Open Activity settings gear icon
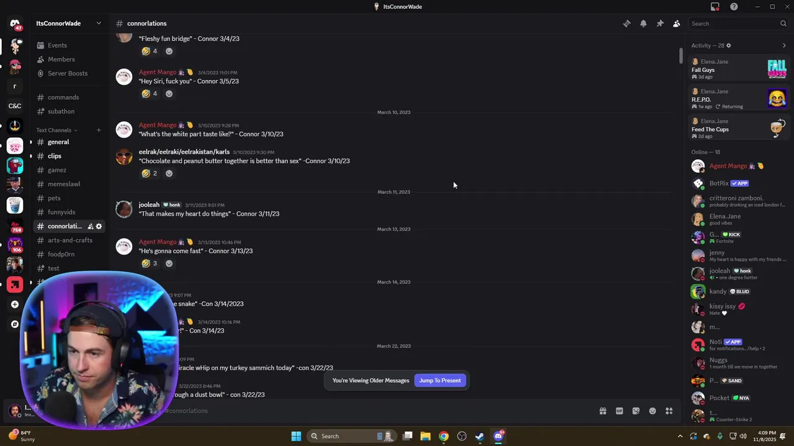794x446 pixels. tap(728, 45)
